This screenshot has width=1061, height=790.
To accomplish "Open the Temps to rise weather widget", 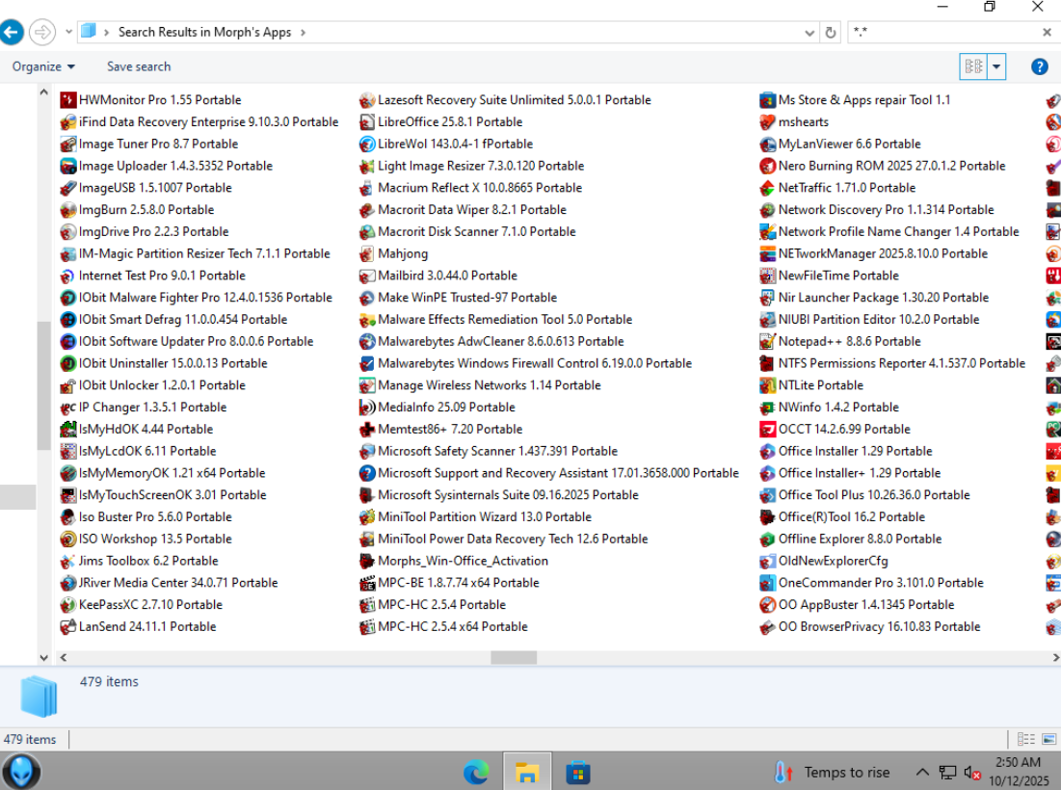I will [833, 772].
